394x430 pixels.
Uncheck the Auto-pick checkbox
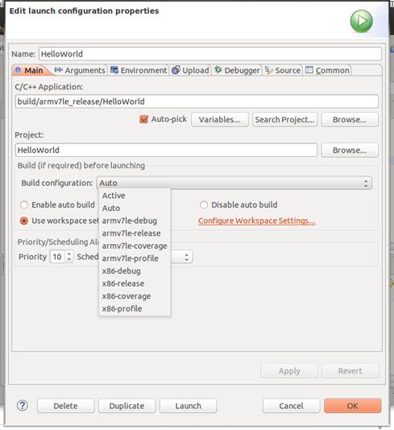(x=143, y=119)
